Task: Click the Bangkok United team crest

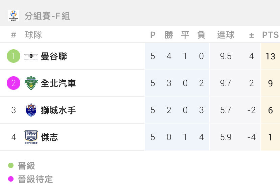Action: pos(31,56)
